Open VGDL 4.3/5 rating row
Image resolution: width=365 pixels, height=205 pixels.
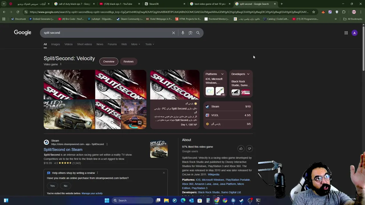pos(228,115)
